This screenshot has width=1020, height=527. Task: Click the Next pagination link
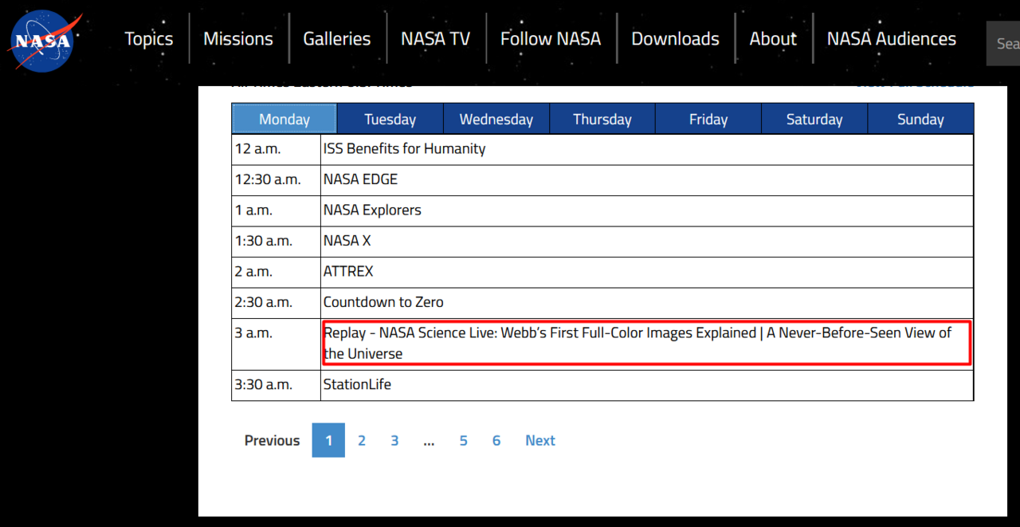(x=539, y=440)
